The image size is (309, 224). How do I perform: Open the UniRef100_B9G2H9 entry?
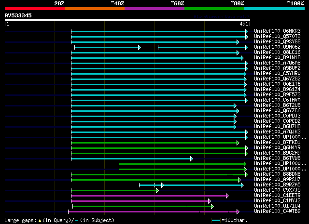277,153
